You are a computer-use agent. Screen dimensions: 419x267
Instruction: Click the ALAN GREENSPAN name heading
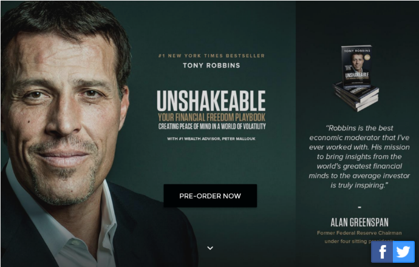pos(359,223)
